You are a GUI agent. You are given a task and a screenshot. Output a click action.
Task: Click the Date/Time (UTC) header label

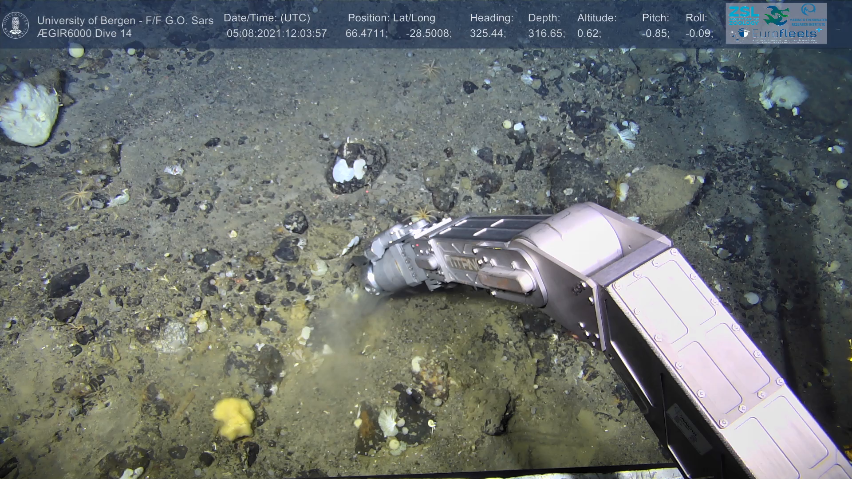267,18
